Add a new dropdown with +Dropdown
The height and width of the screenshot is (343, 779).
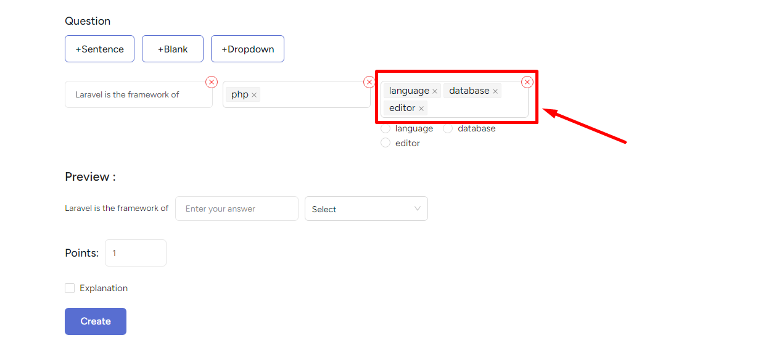247,49
